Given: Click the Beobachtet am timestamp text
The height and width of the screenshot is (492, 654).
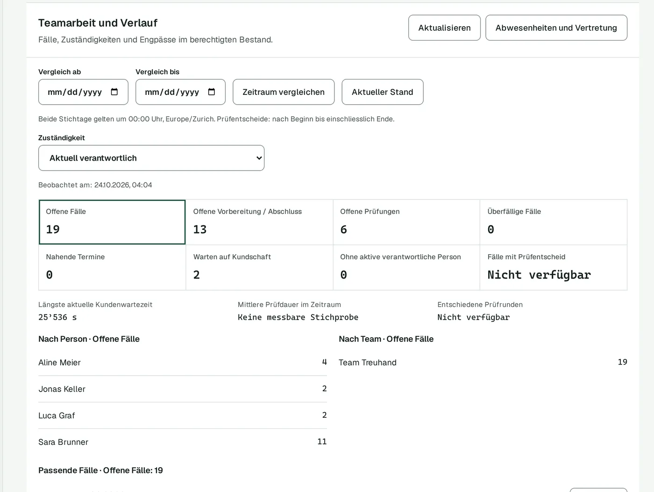Looking at the screenshot, I should click(x=95, y=185).
